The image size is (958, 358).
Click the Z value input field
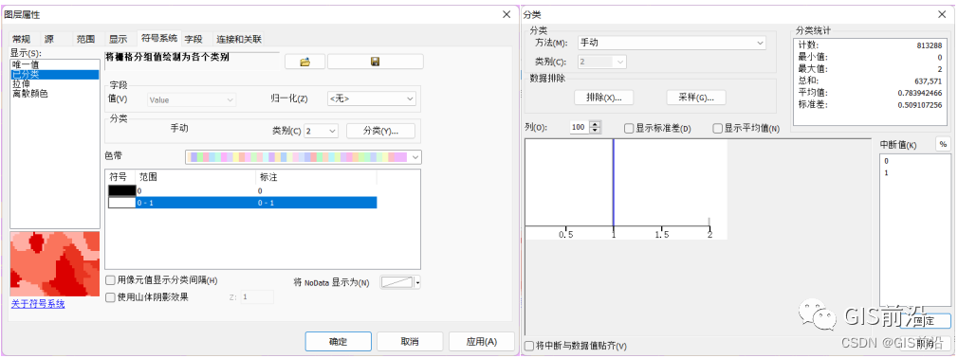pyautogui.click(x=256, y=297)
